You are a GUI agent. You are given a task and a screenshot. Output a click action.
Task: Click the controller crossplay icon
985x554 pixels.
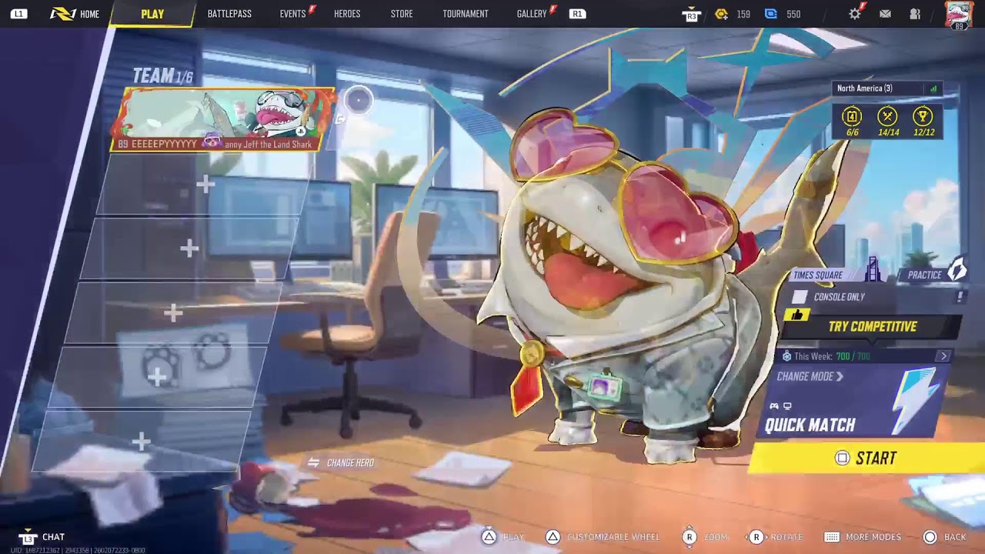point(774,406)
